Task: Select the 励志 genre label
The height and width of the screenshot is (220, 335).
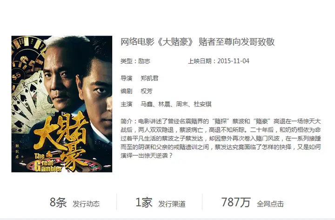Action: coord(144,61)
